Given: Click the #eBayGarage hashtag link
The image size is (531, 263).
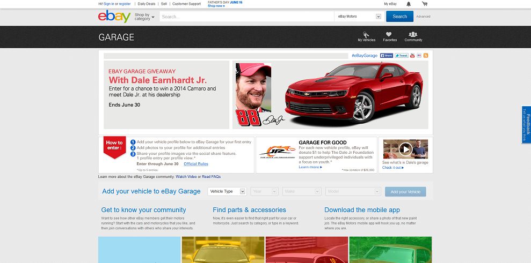Looking at the screenshot, I should tap(365, 56).
